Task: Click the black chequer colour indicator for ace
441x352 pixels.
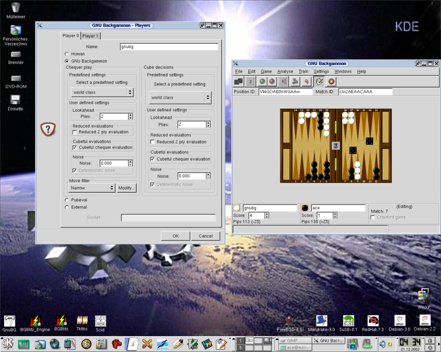Action: tap(304, 208)
